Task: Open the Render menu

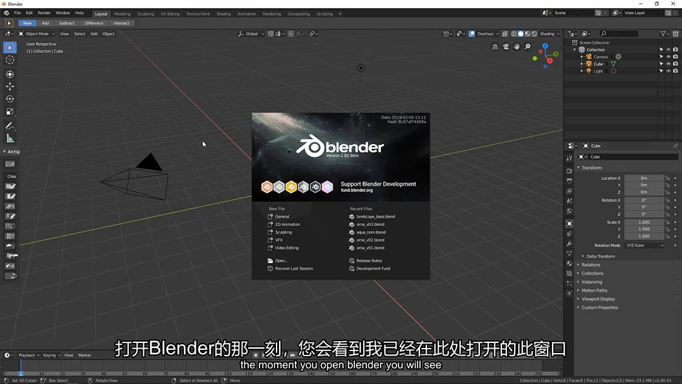Action: click(44, 13)
